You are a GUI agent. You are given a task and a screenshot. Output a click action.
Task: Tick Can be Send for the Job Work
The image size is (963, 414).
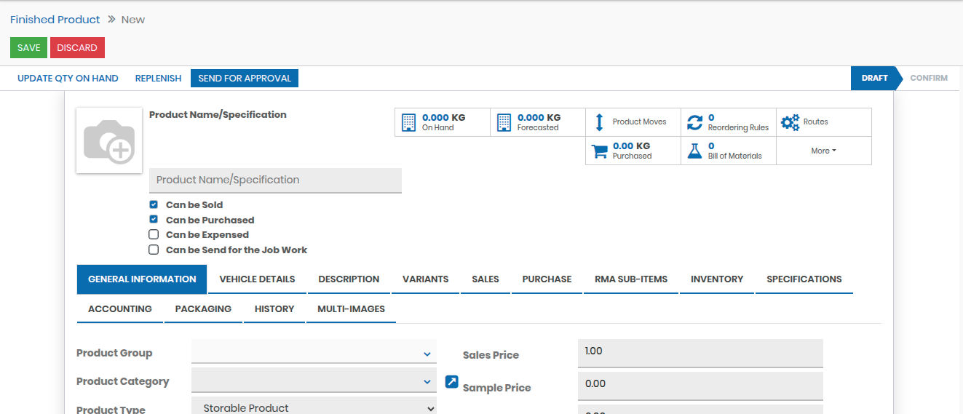click(x=154, y=250)
